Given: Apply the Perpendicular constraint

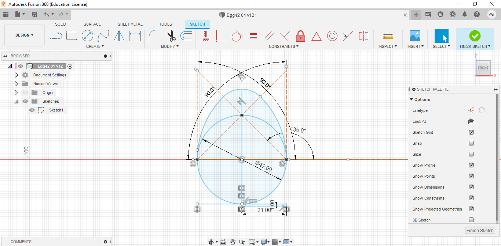Looking at the screenshot, I should point(285,36).
